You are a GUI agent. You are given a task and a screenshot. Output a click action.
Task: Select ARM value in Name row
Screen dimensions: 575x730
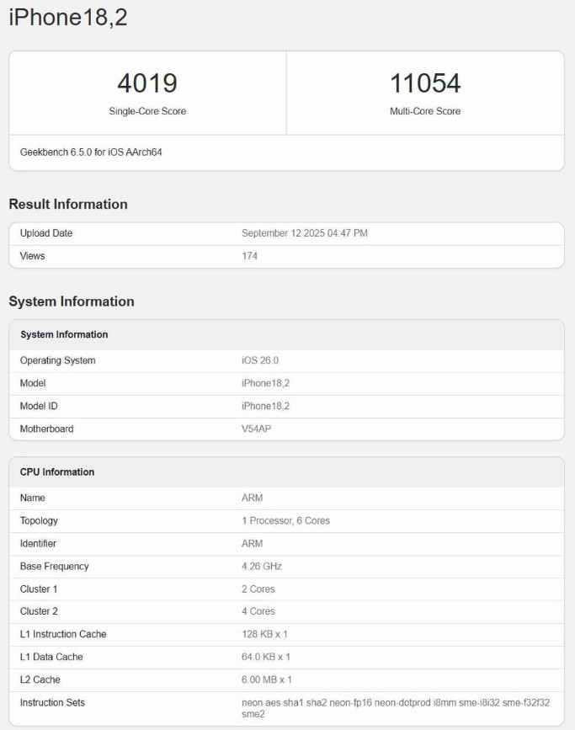[x=252, y=498]
